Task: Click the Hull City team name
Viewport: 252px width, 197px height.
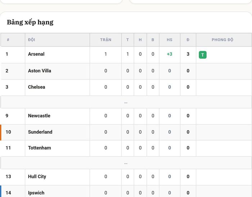Action: pyautogui.click(x=37, y=177)
